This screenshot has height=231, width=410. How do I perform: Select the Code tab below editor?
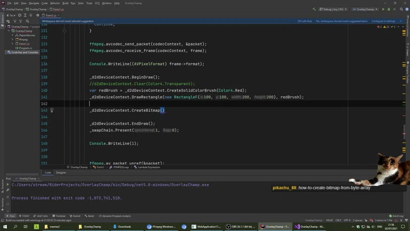[x=48, y=173]
